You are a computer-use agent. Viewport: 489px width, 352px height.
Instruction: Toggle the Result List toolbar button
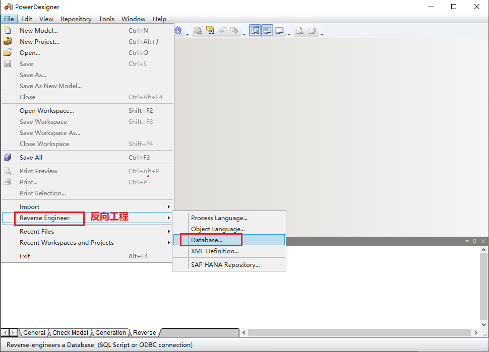(279, 30)
